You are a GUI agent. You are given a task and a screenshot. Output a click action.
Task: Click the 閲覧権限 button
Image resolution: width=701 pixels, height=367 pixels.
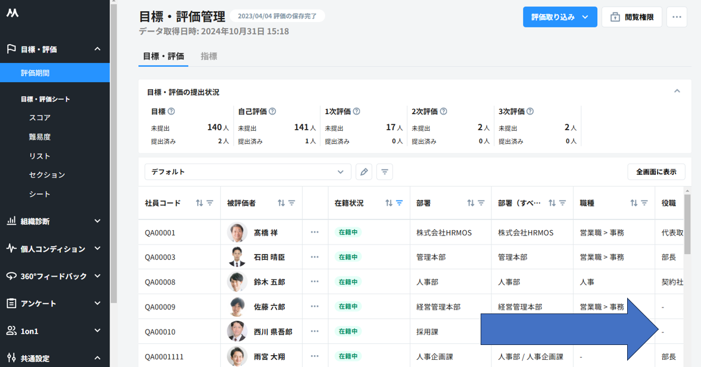click(631, 17)
